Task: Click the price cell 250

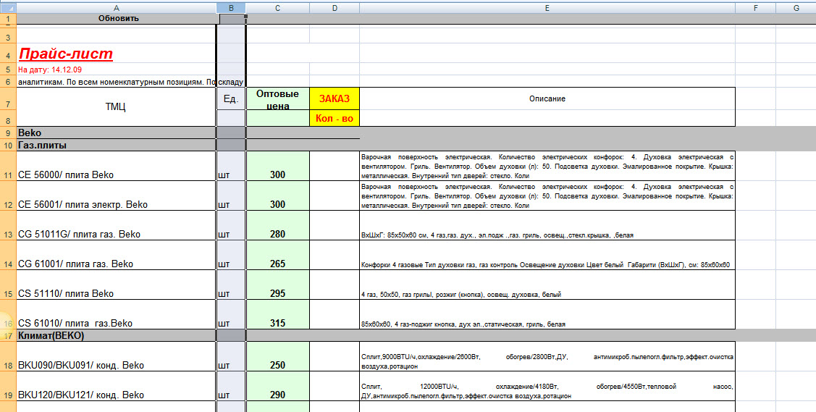Action: click(277, 356)
